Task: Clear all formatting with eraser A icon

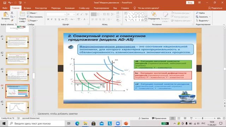Action: coord(86,14)
